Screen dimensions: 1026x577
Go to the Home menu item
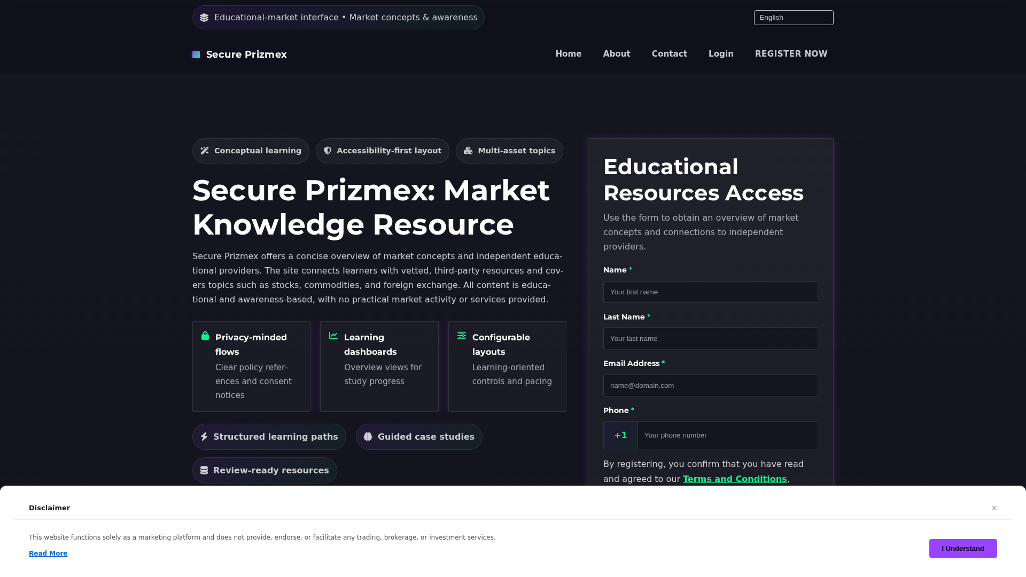569,54
